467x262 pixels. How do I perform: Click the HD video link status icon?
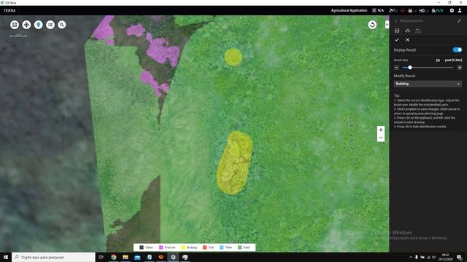[424, 10]
